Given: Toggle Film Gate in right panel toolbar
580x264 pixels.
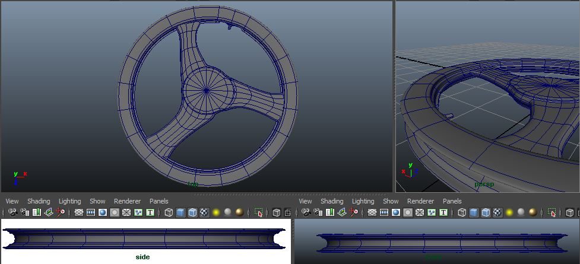Looking at the screenshot, I should (384, 212).
